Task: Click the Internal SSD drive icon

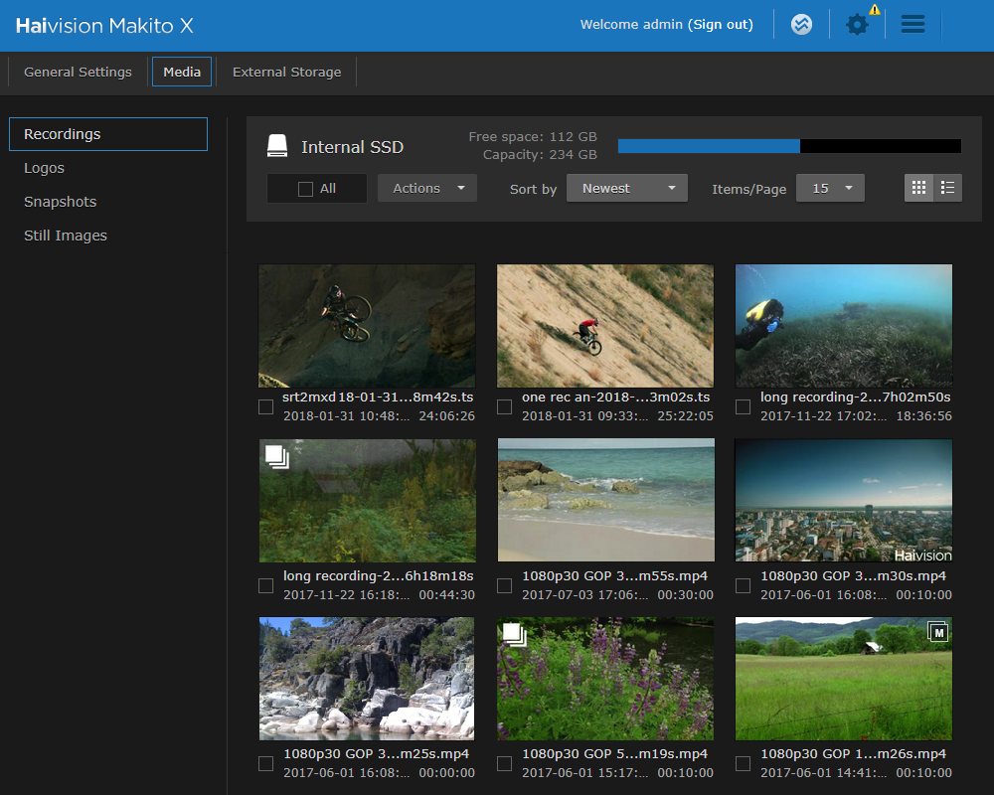Action: (x=276, y=144)
